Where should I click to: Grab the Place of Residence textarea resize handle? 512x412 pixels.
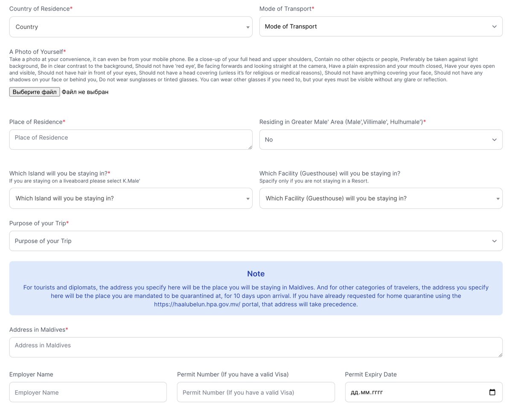[250, 147]
